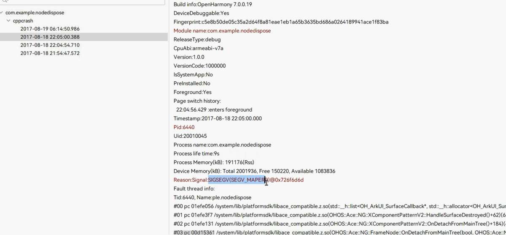Click the highlighted SIGSEGV(SEGV_MAPERR) text
Screen dimensions: 506x235
tap(237, 180)
